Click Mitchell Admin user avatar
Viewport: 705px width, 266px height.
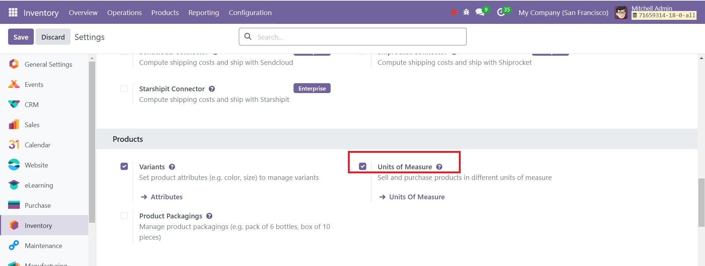[x=621, y=12]
